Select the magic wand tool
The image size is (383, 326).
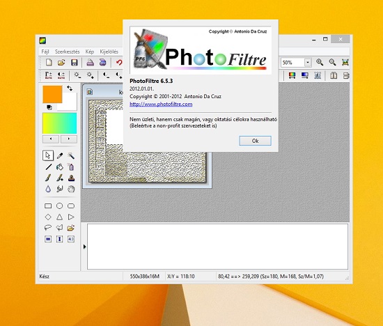(71, 155)
